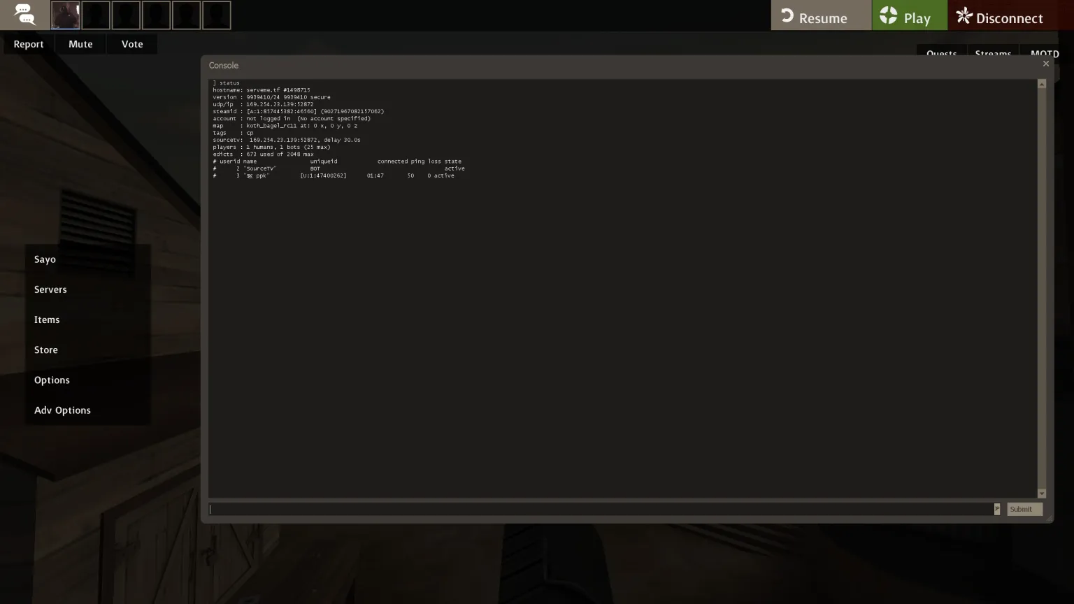Open the Servers browser
Image resolution: width=1074 pixels, height=604 pixels.
(x=50, y=289)
